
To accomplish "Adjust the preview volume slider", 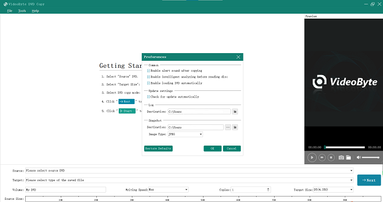I will pyautogui.click(x=370, y=158).
